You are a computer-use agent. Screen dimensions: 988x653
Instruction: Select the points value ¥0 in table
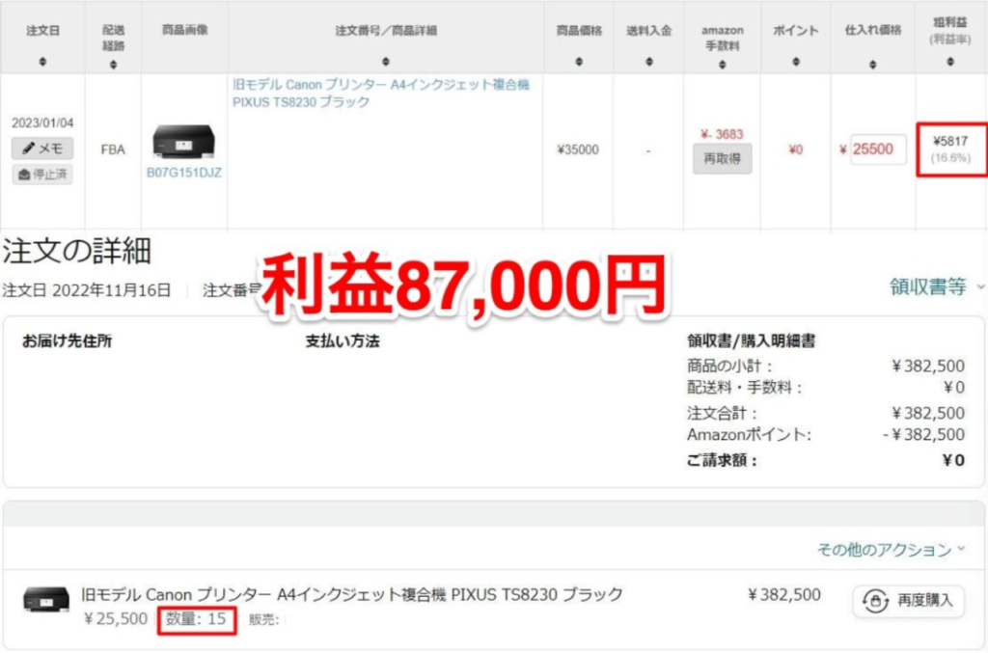coord(796,150)
